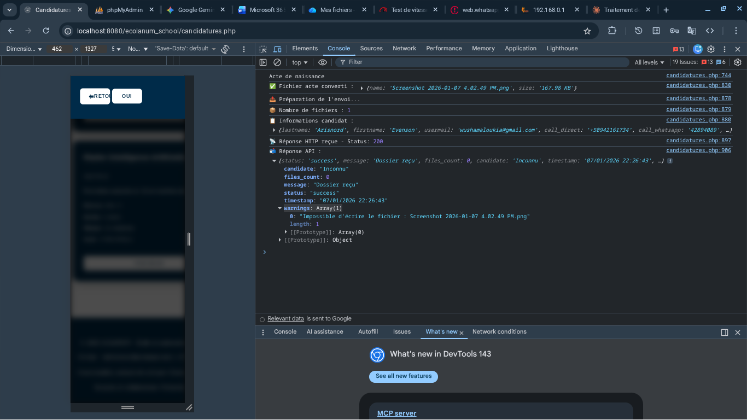Click the rotate screen icon in device toolbar
The image size is (747, 420).
click(225, 49)
